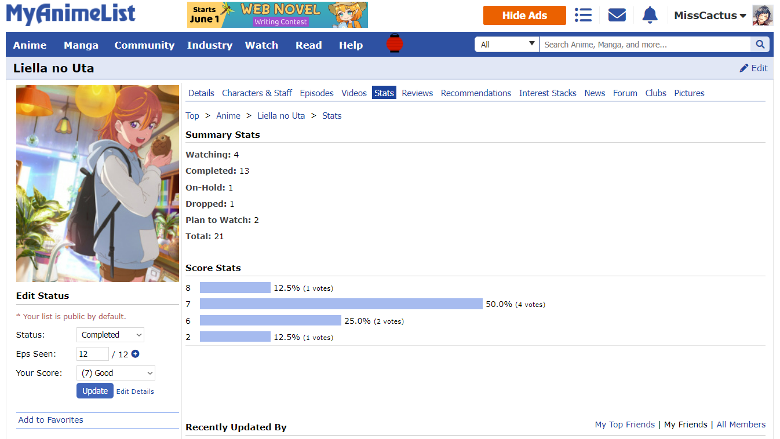Screen dimensions: 780x439
Task: Open the Anime menu
Action: tap(30, 45)
